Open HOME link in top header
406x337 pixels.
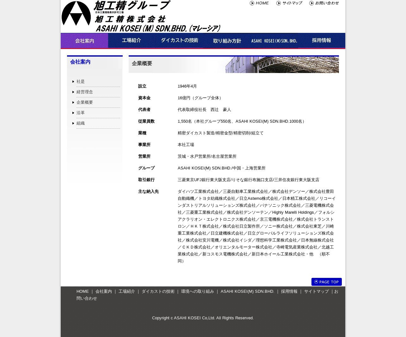pos(262,3)
